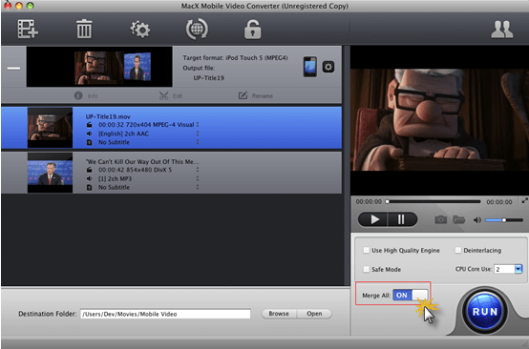Click the film icon beside '00:00:32 720x404'
The width and height of the screenshot is (529, 349).
pyautogui.click(x=90, y=125)
